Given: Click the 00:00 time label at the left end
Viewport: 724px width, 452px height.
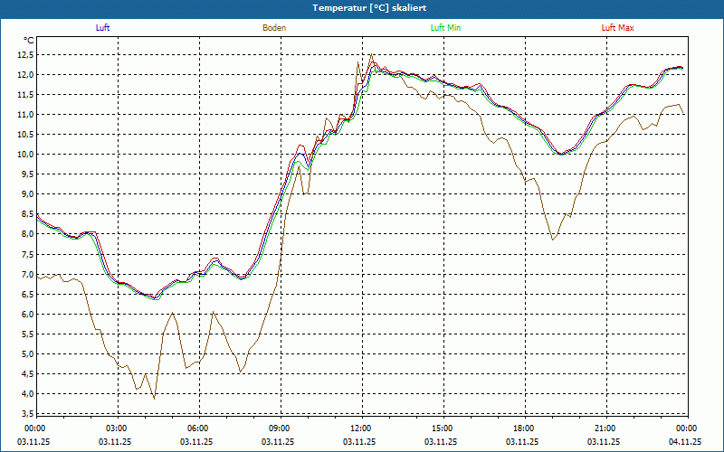Looking at the screenshot, I should coord(35,428).
